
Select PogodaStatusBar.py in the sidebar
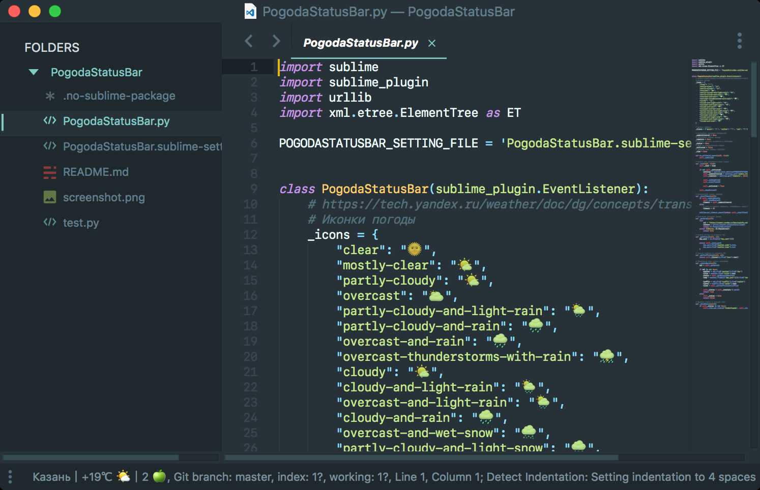(116, 121)
